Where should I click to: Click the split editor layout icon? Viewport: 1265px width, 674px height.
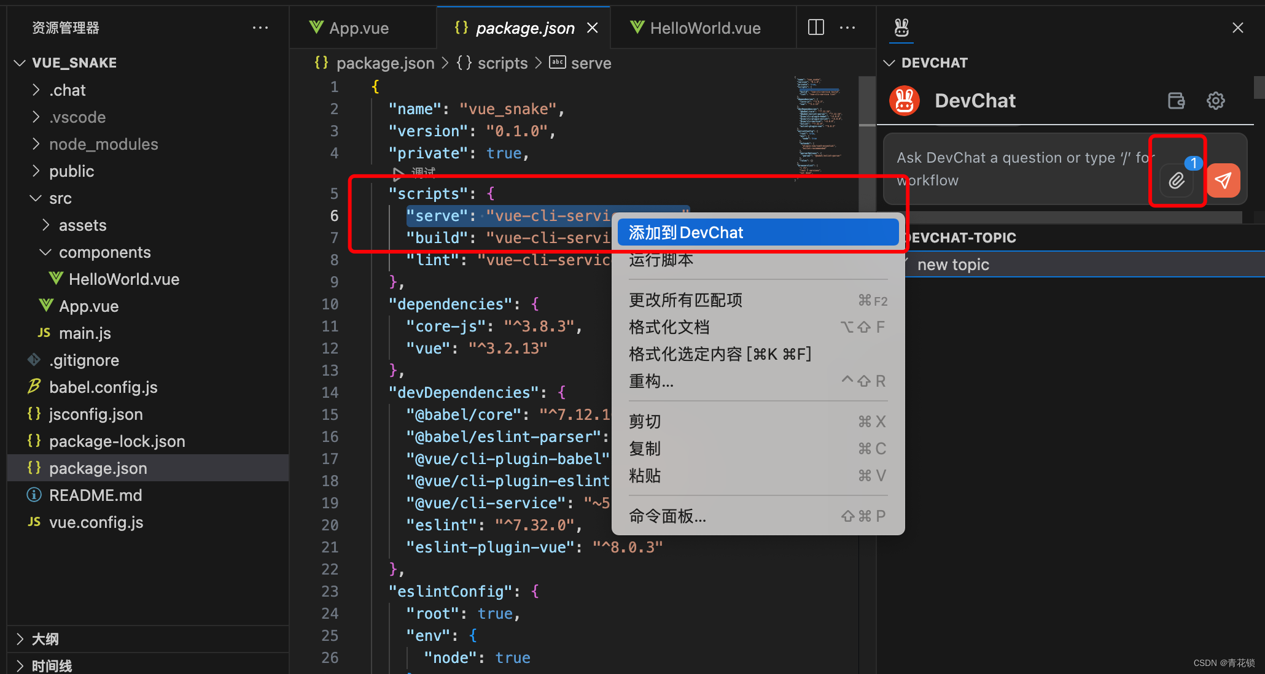point(816,28)
